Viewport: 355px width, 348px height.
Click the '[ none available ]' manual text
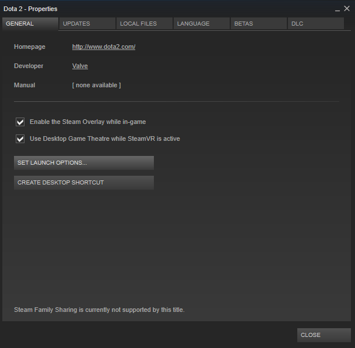coord(96,85)
